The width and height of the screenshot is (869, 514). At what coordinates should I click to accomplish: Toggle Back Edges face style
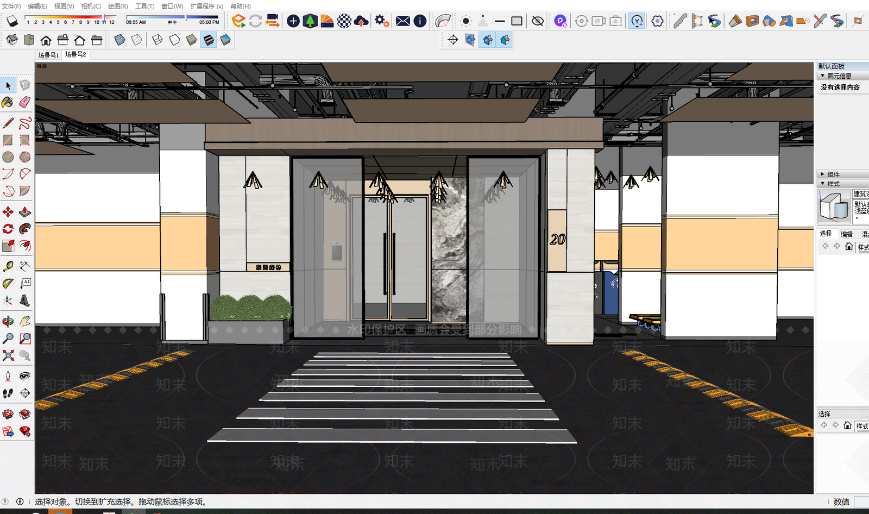coord(137,40)
